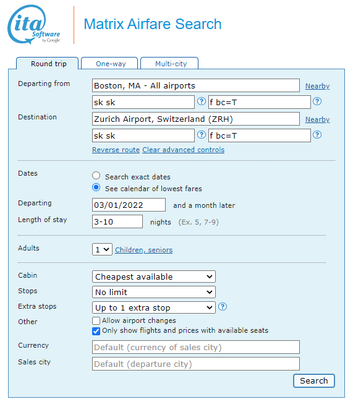Select the Search exact dates option
The width and height of the screenshot is (353, 412).
pyautogui.click(x=96, y=176)
